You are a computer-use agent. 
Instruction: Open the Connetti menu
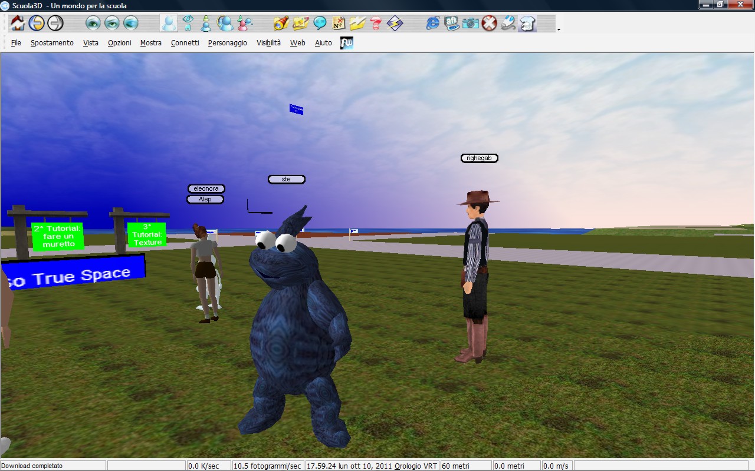pos(185,43)
